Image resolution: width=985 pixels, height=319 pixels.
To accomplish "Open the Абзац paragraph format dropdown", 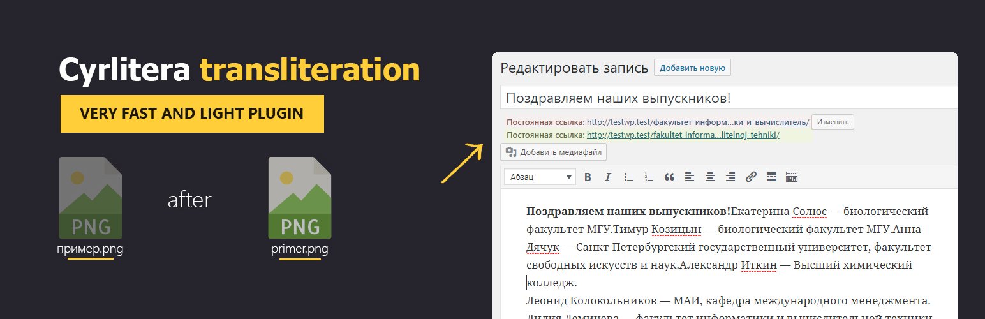I will [540, 177].
